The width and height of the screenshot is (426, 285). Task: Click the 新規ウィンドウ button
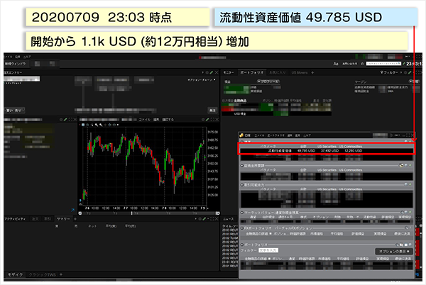pos(15,64)
